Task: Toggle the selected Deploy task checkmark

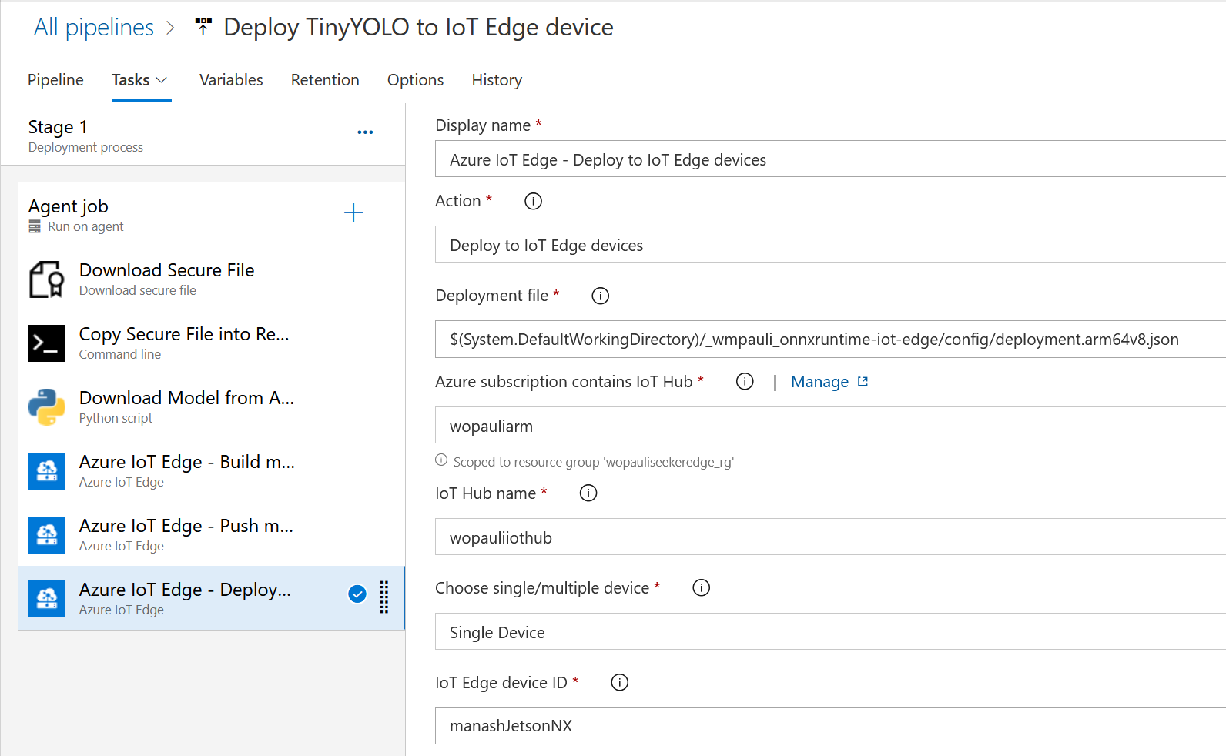Action: pos(357,594)
